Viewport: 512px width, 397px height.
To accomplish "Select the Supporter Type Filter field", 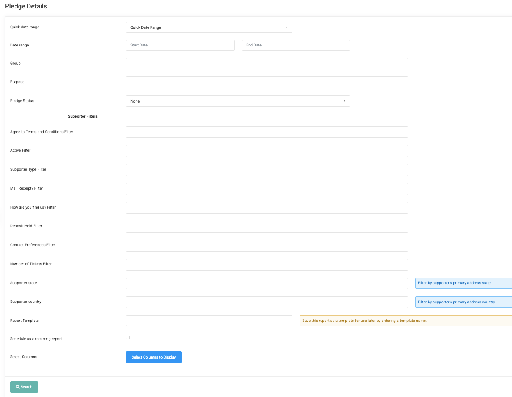I will click(267, 170).
